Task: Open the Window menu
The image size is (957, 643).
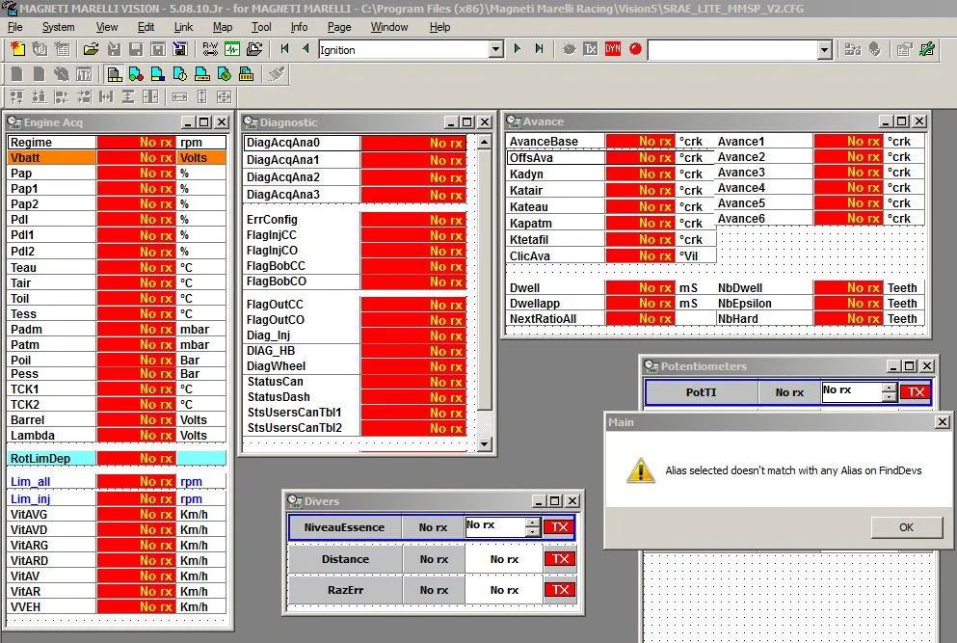Action: click(389, 27)
